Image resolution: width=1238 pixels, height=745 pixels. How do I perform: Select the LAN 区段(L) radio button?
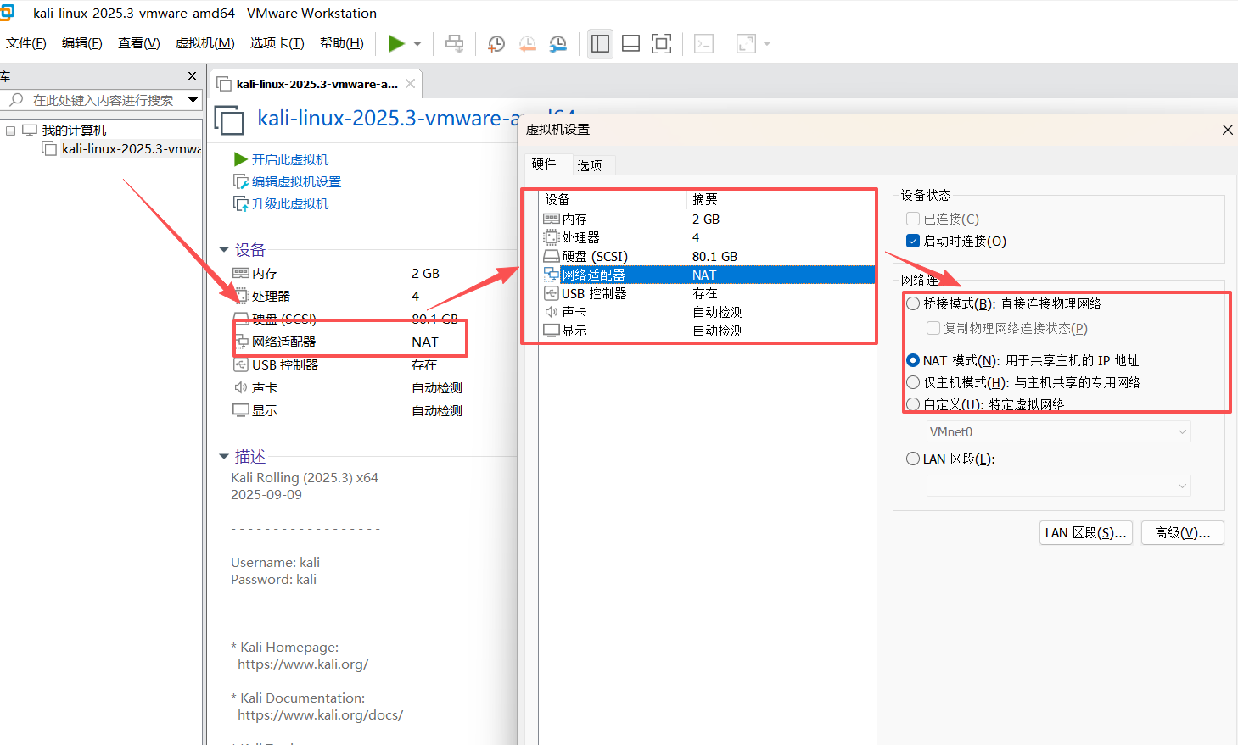point(913,459)
